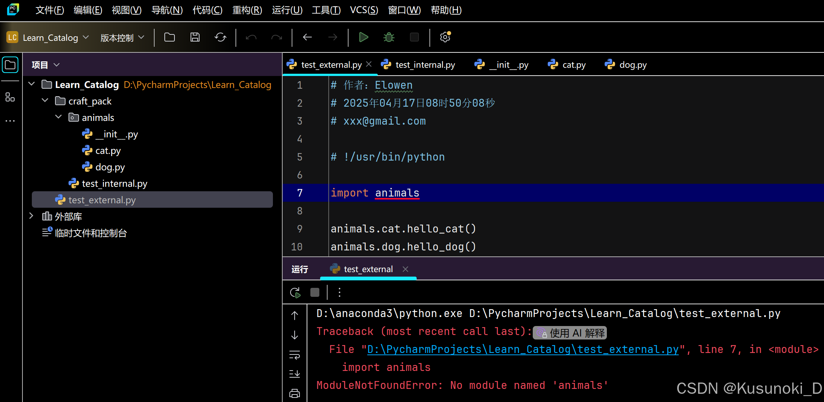This screenshot has height=402, width=824.
Task: Expand the 外部库 node
Action: click(32, 216)
